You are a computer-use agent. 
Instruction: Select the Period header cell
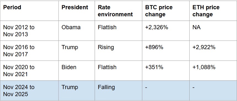29,11
